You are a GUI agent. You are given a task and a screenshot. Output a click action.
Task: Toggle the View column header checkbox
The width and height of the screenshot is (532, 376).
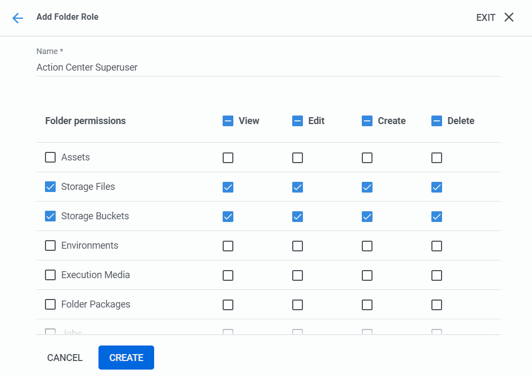click(x=228, y=121)
